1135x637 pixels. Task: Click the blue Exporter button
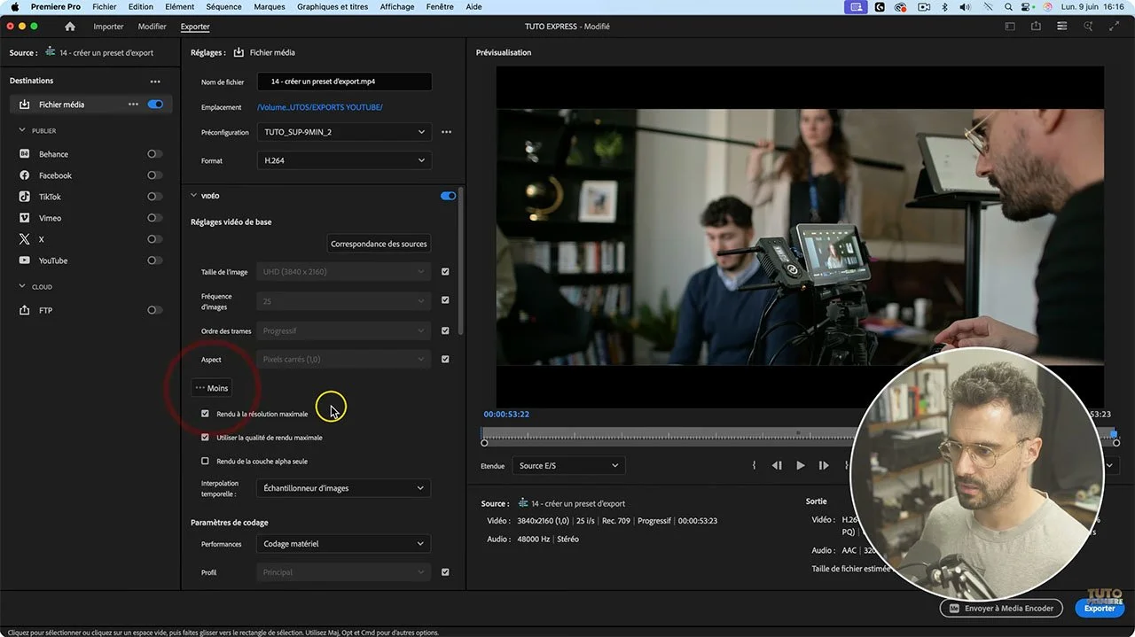click(x=1100, y=608)
